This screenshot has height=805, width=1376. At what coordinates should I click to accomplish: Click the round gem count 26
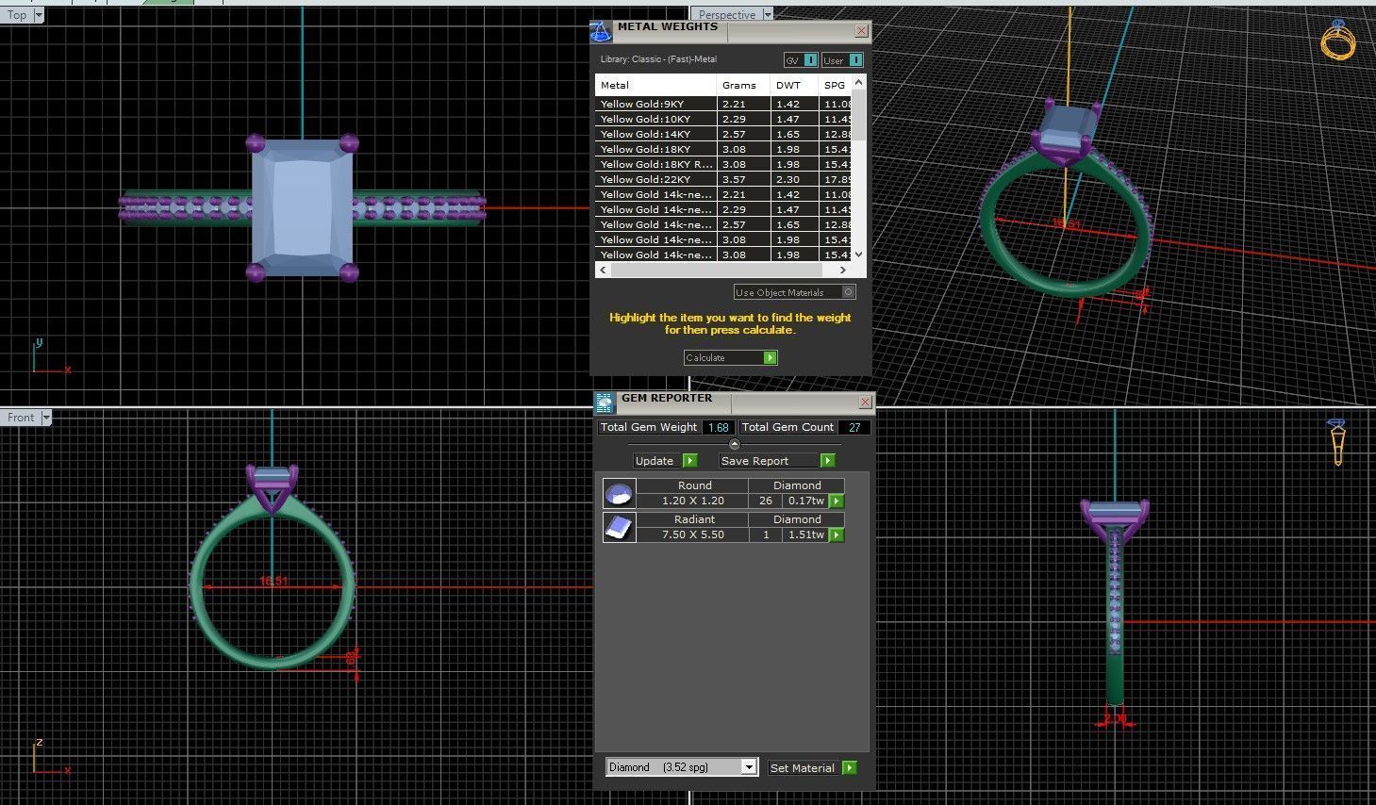(765, 501)
